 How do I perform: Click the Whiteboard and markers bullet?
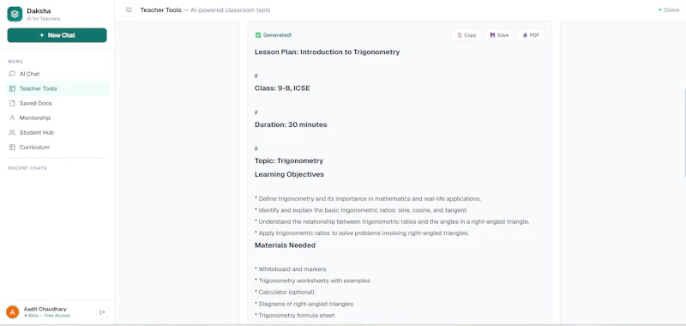tap(291, 269)
